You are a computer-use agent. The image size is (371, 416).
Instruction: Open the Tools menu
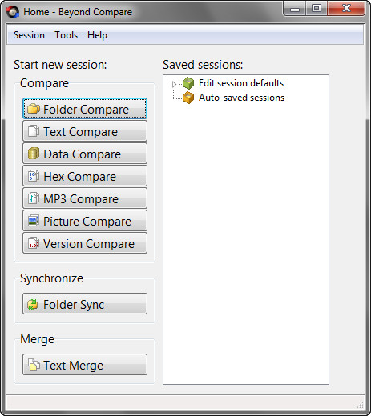pos(67,35)
